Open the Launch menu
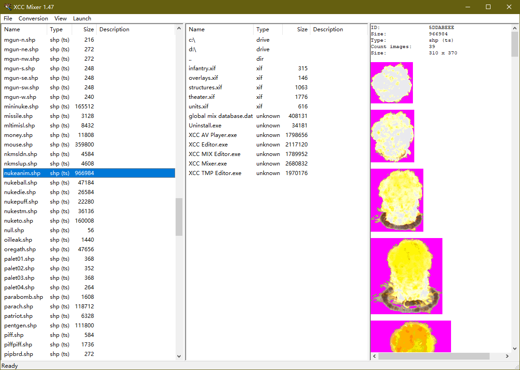 click(x=82, y=19)
